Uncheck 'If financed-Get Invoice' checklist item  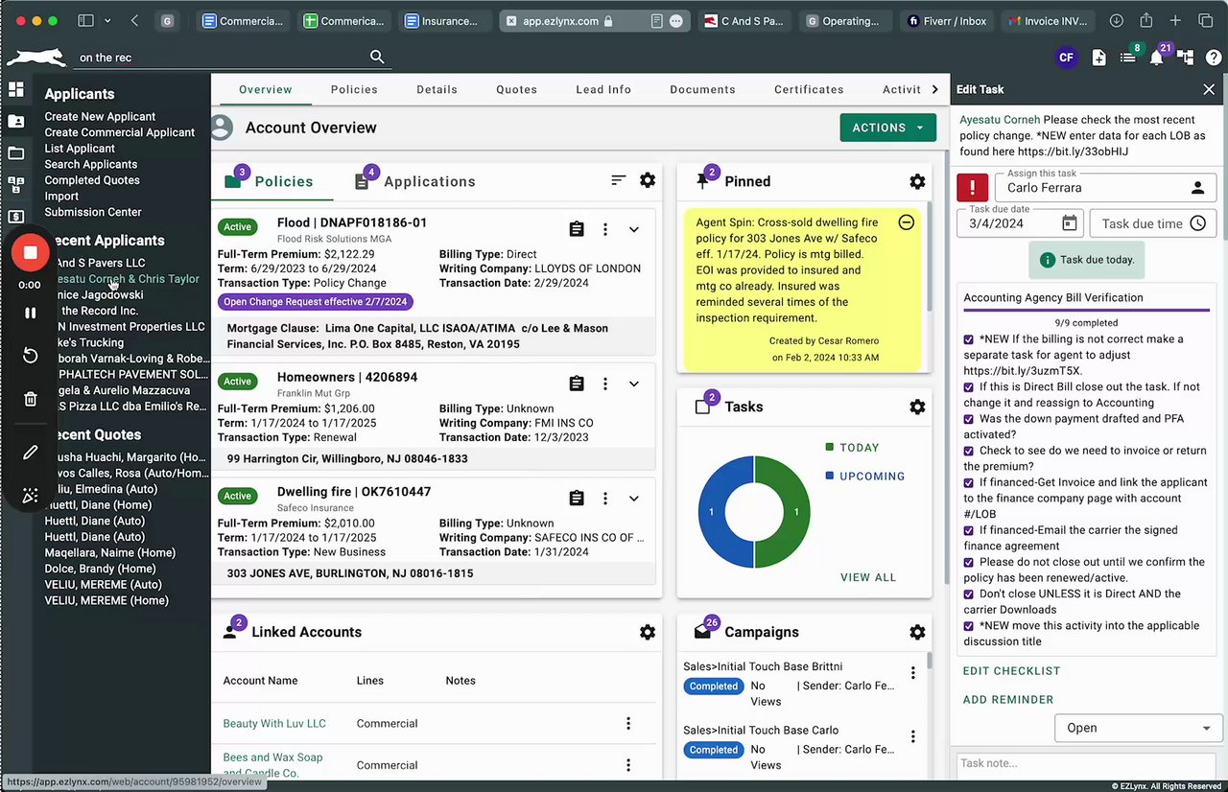pyautogui.click(x=969, y=482)
